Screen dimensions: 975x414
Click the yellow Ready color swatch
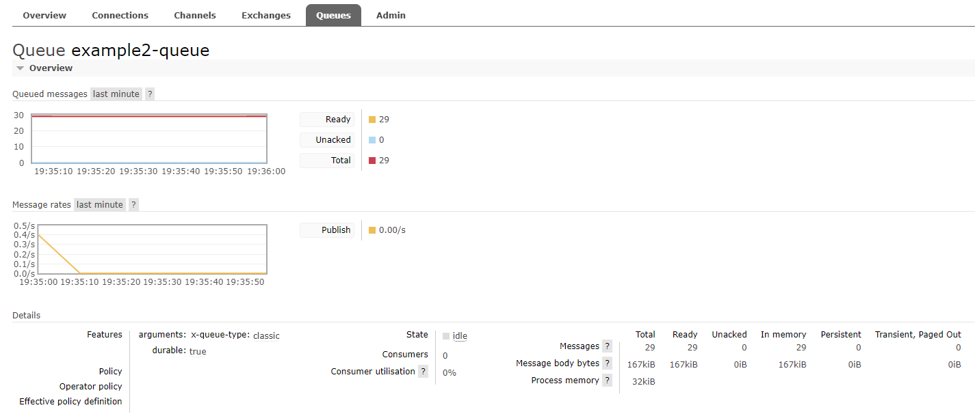(372, 120)
